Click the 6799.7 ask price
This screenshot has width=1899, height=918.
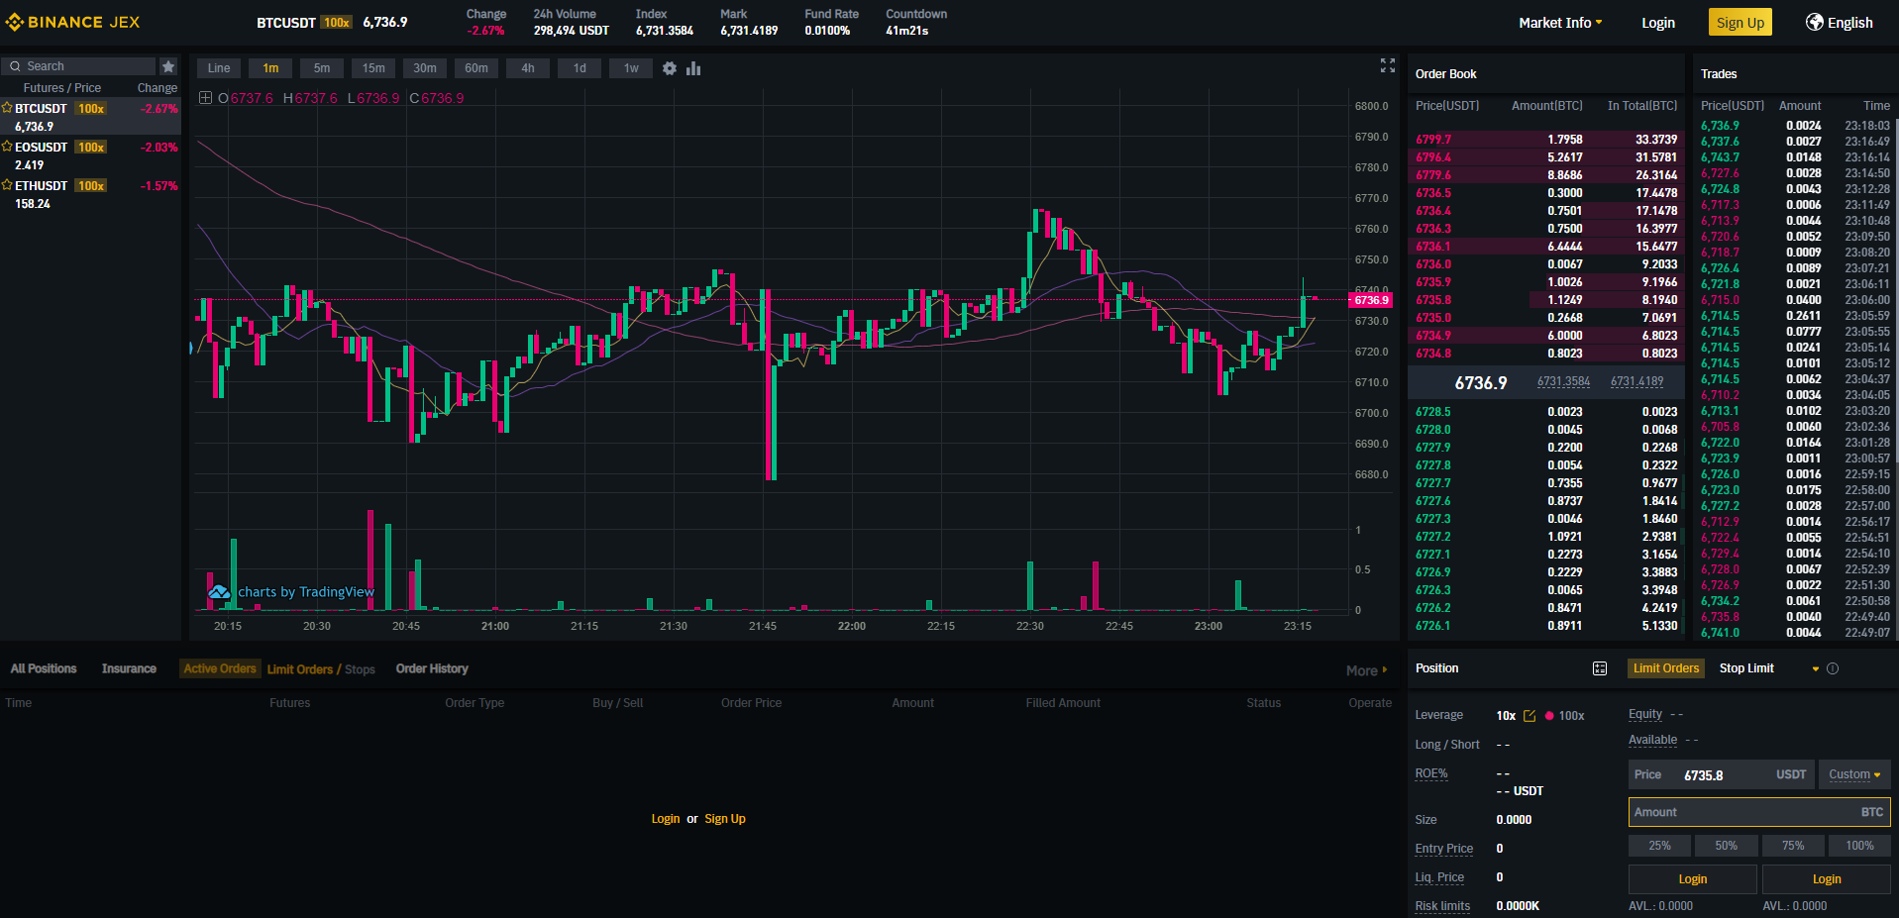[1433, 140]
